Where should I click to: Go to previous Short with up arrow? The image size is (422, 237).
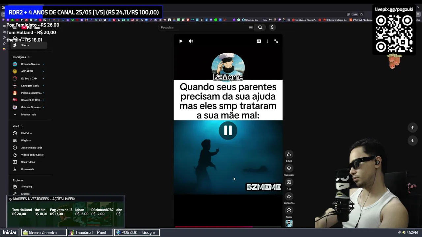412,127
